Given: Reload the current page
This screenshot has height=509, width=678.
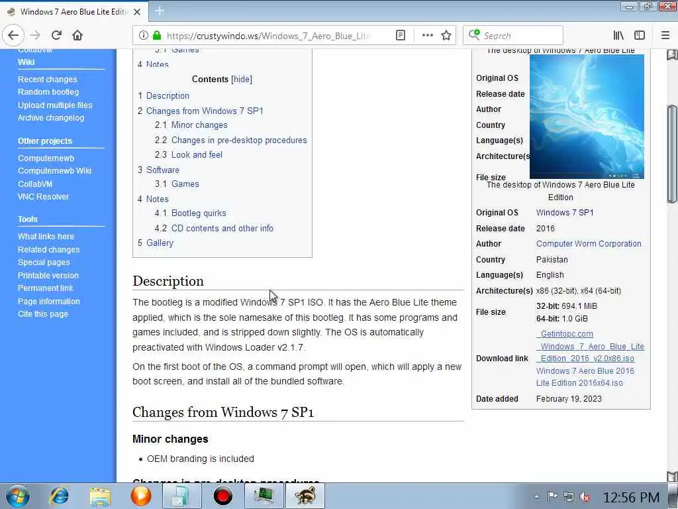Looking at the screenshot, I should pos(57,36).
